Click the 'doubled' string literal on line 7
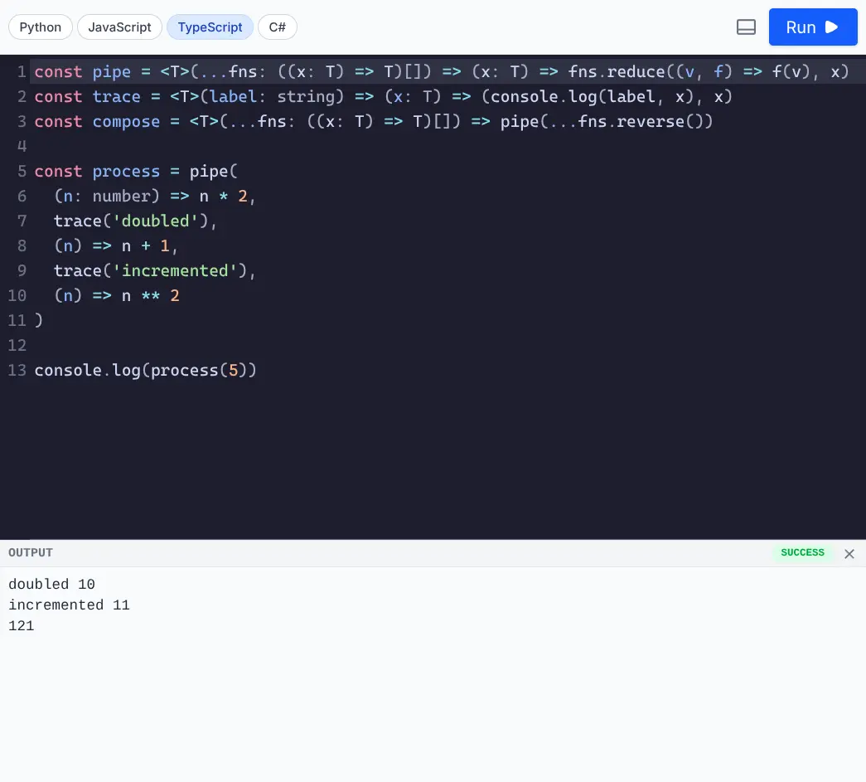The width and height of the screenshot is (866, 782). pos(157,221)
